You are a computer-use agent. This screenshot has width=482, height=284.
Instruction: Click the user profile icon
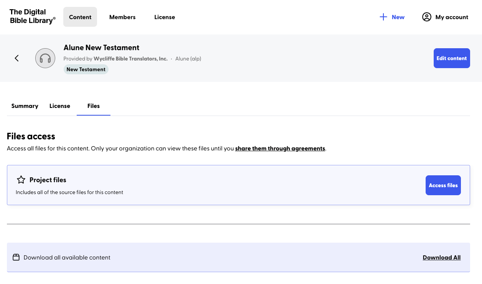(426, 17)
